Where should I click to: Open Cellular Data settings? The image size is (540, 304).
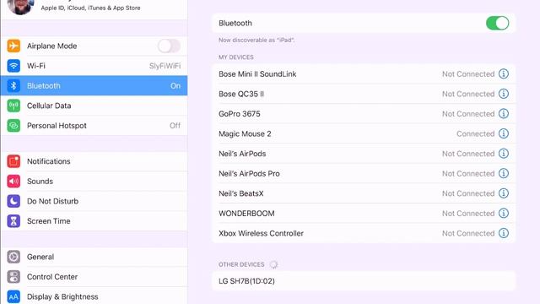coord(94,106)
